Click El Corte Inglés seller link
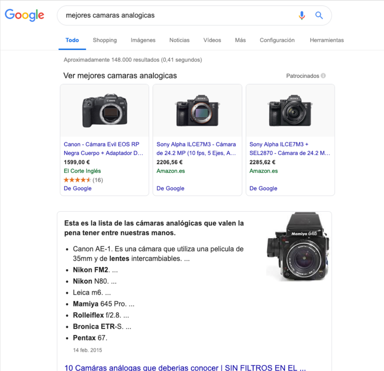Viewport: 384px width, 371px height. point(82,171)
